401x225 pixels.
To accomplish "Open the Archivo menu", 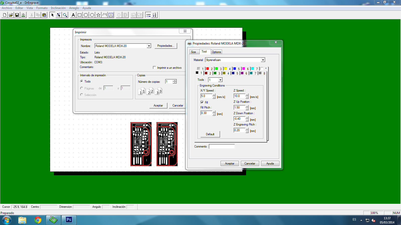I will coord(7,8).
